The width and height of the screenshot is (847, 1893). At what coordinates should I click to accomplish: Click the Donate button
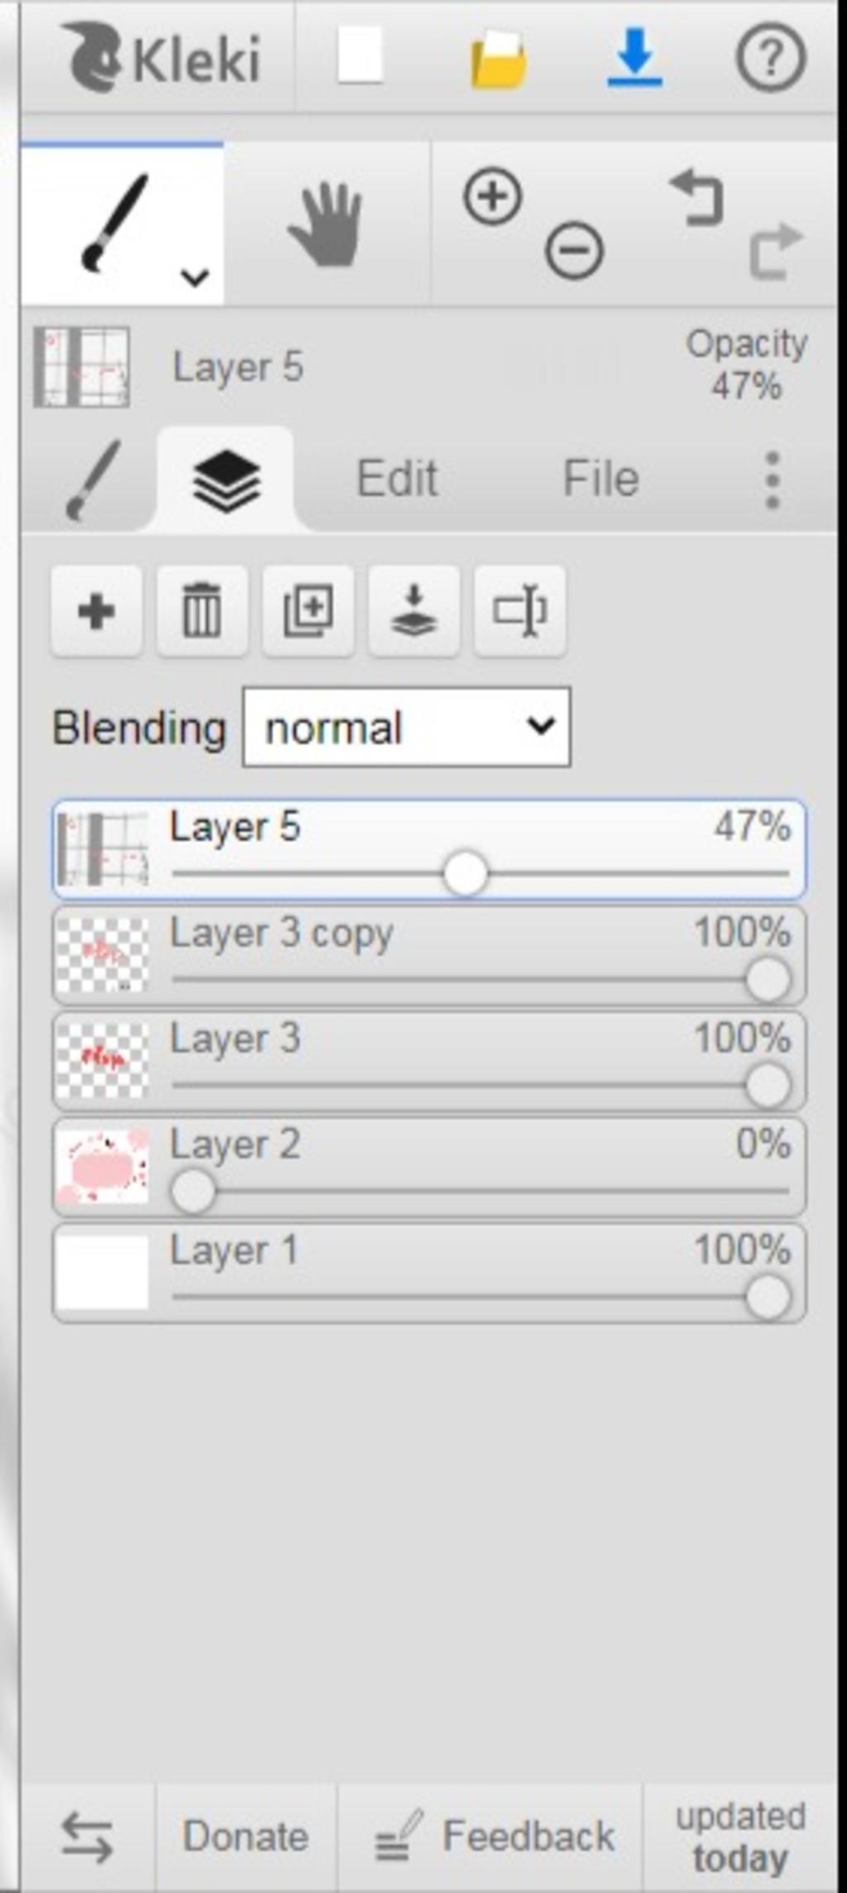point(246,1836)
